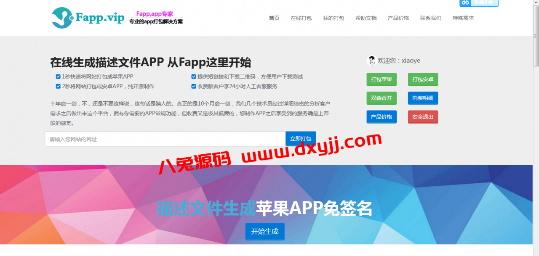
Task: Click the heading '在线生成描述文件APP 从Fapp这里开始'
Action: [151, 62]
